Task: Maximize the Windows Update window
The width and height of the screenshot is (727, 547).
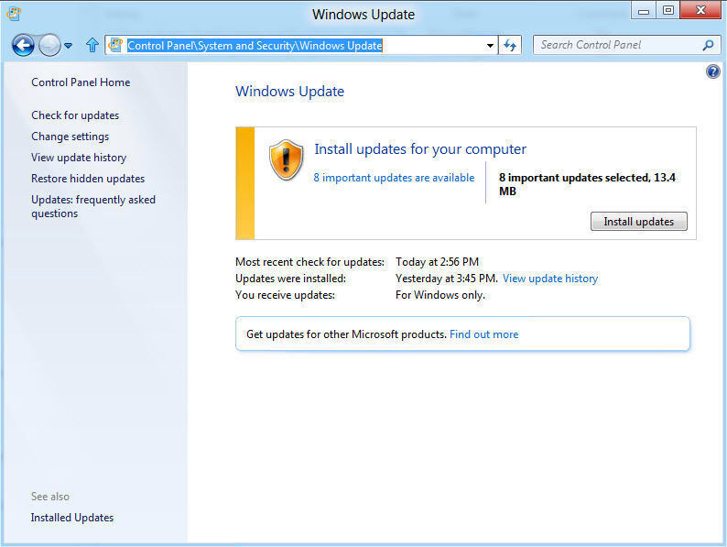Action: [668, 11]
